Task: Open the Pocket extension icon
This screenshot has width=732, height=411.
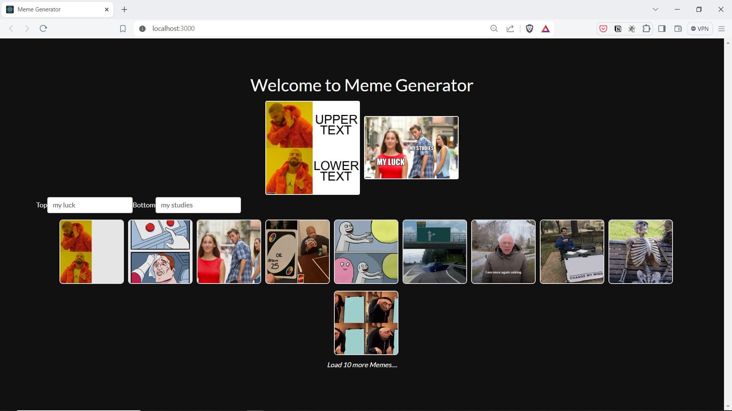Action: point(603,29)
